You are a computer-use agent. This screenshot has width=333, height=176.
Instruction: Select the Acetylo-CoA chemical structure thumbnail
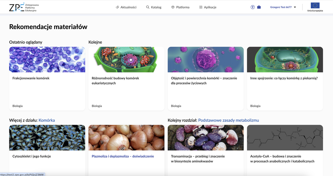[x=285, y=138]
